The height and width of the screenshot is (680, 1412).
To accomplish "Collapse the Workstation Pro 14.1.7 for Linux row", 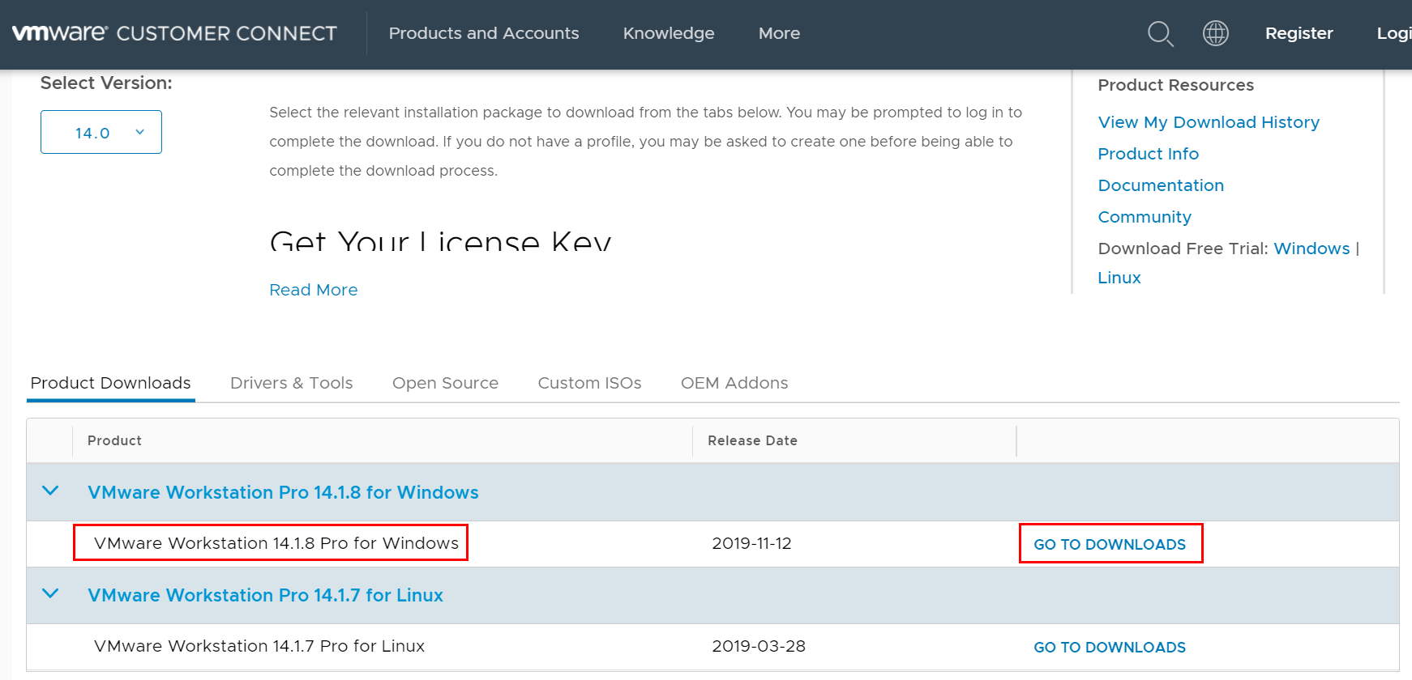I will point(50,594).
